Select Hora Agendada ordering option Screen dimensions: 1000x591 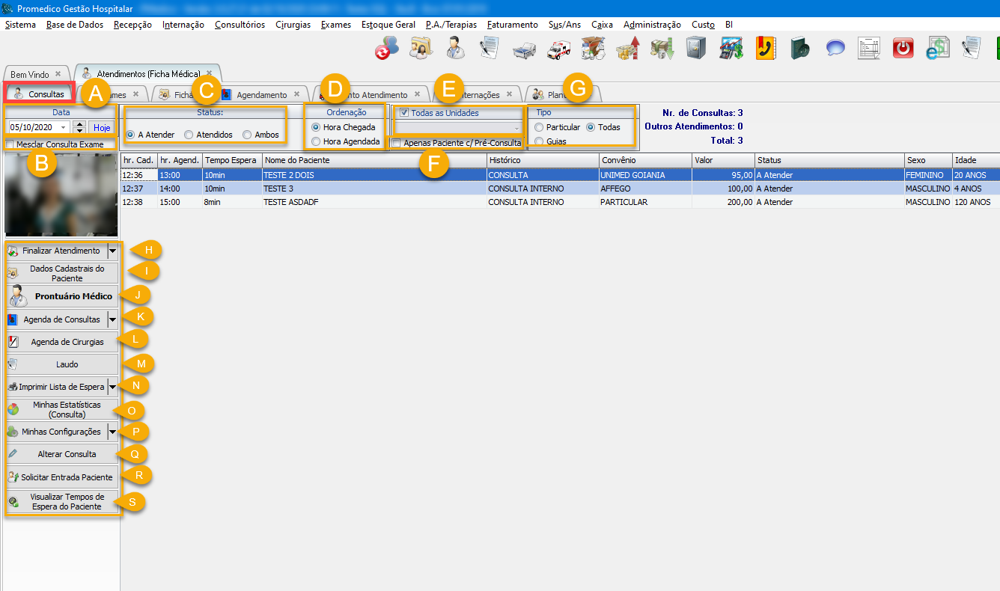316,141
